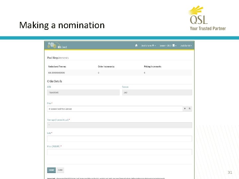Focus the Price (AUD/MT) input
Image resolution: width=239 pixels, height=179 pixels.
coord(119,152)
